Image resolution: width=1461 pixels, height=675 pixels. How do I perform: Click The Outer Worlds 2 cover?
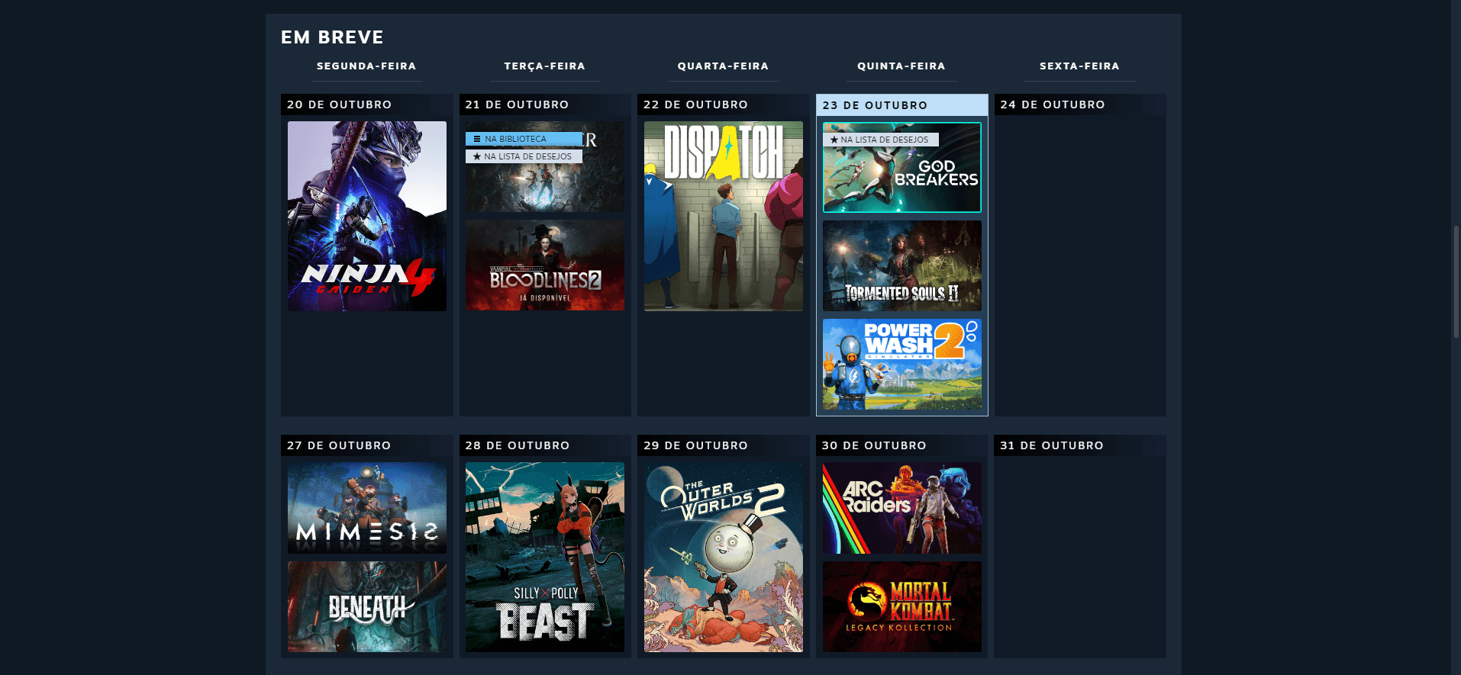point(723,557)
